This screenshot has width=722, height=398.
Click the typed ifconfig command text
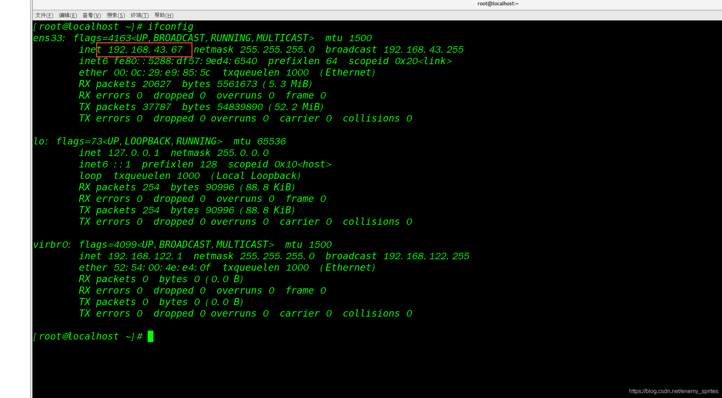click(x=170, y=27)
